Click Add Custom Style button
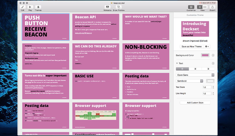Screen dimensions: 235x136 pyautogui.click(x=195, y=103)
